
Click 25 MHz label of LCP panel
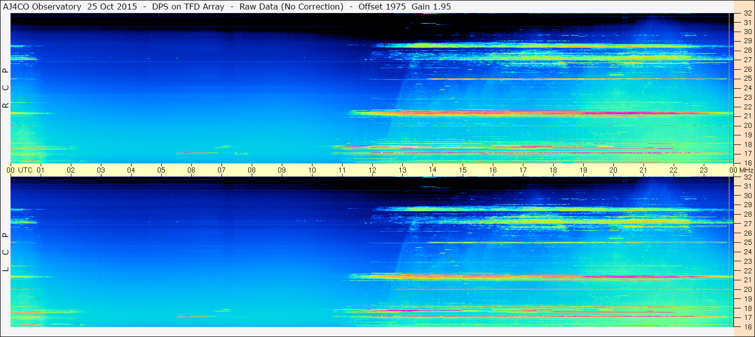click(747, 243)
